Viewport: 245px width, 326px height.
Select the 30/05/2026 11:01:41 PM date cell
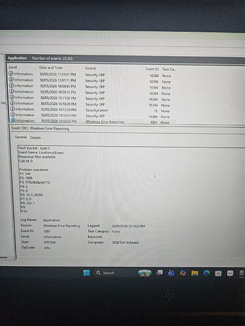(57, 74)
